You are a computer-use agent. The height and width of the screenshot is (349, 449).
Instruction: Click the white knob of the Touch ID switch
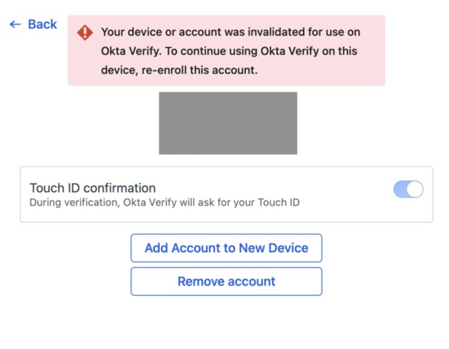tap(414, 190)
